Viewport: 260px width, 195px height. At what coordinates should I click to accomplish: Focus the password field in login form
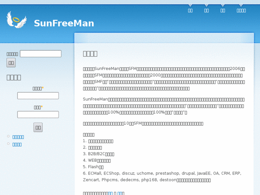[38, 114]
